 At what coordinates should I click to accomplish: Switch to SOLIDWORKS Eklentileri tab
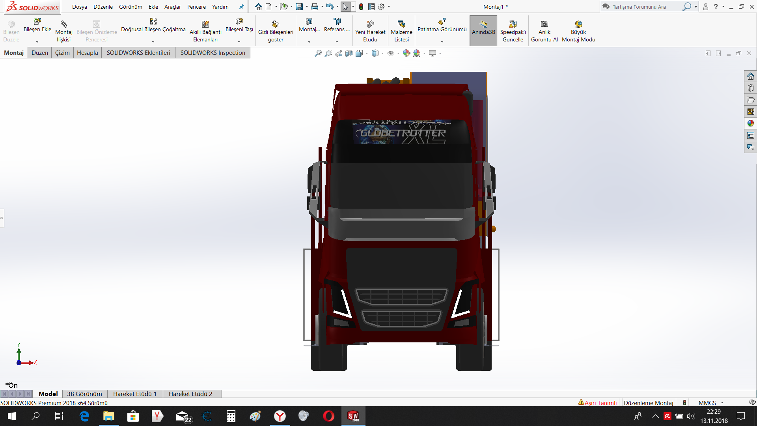point(138,53)
